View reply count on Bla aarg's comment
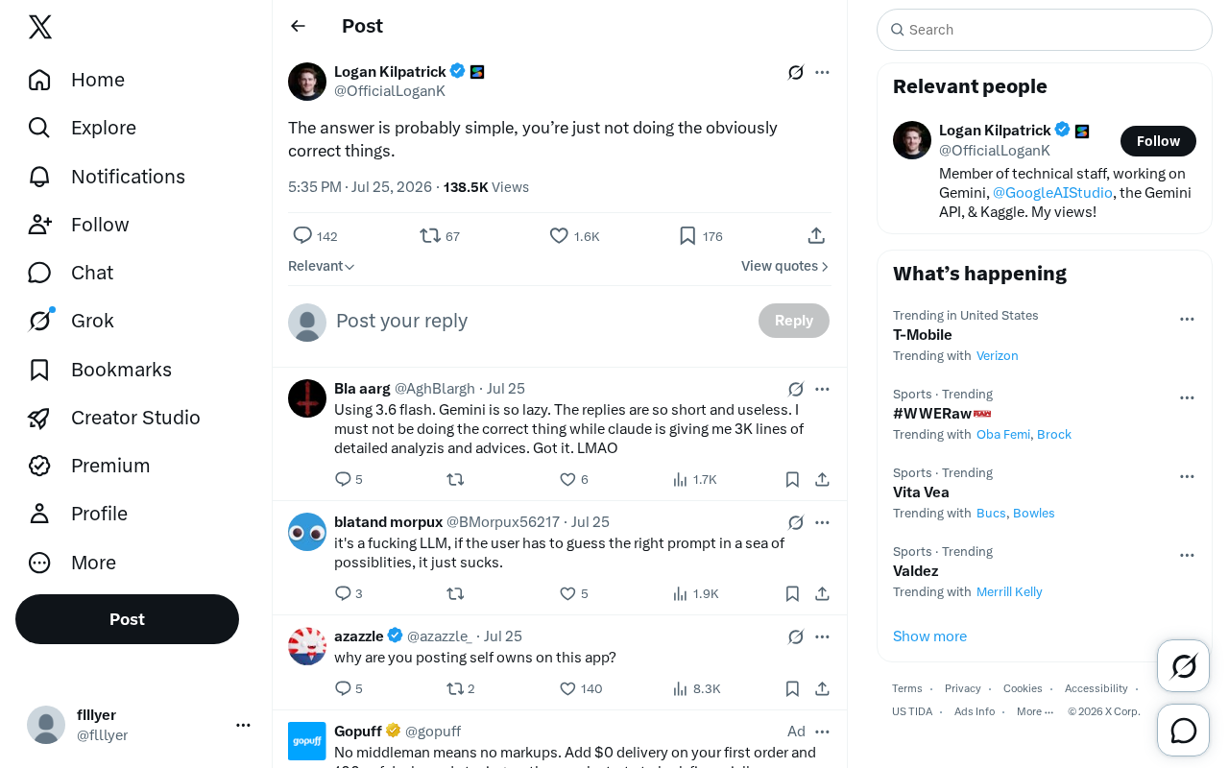Viewport: 1229px width, 768px height. point(349,479)
